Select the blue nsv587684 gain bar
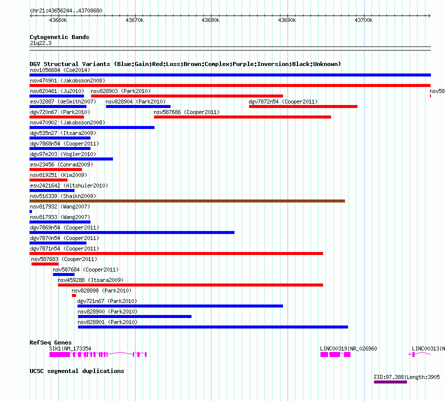445x401 pixels. (x=63, y=274)
